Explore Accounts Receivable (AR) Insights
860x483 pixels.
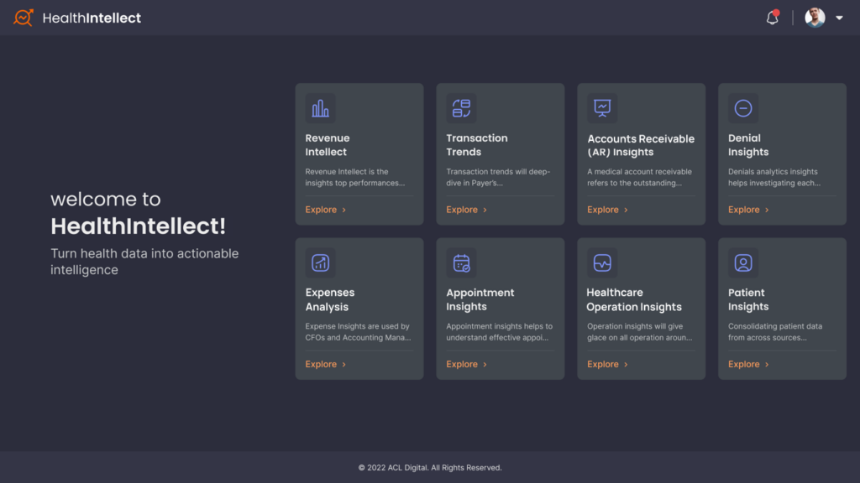click(x=608, y=210)
